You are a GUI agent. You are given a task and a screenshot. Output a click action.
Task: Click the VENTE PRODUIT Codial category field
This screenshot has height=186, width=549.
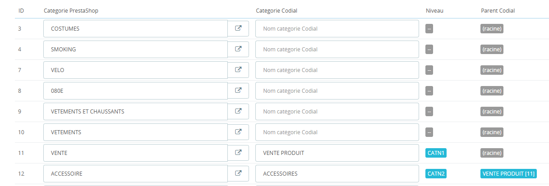337,153
